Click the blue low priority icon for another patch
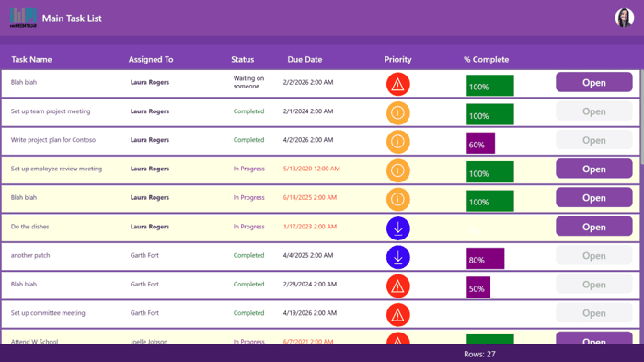Image resolution: width=644 pixels, height=362 pixels. (x=397, y=257)
